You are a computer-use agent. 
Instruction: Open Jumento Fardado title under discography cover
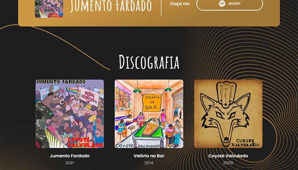point(70,156)
